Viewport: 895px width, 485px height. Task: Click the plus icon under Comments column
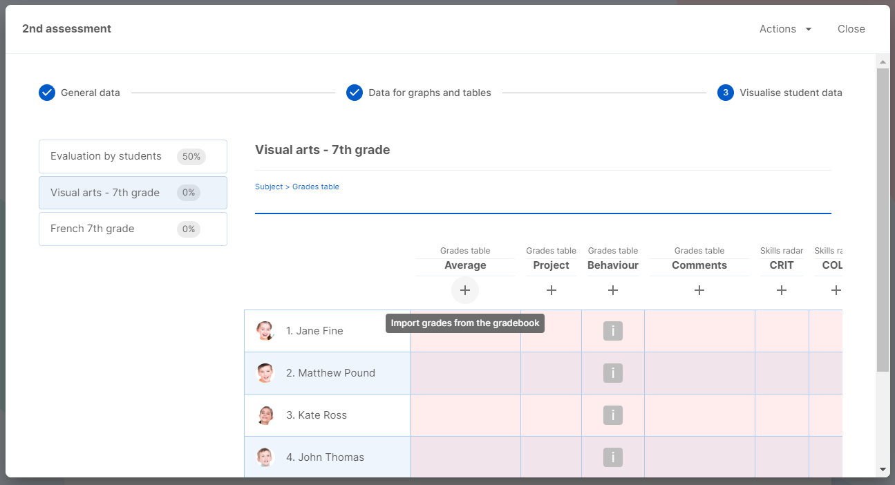699,291
